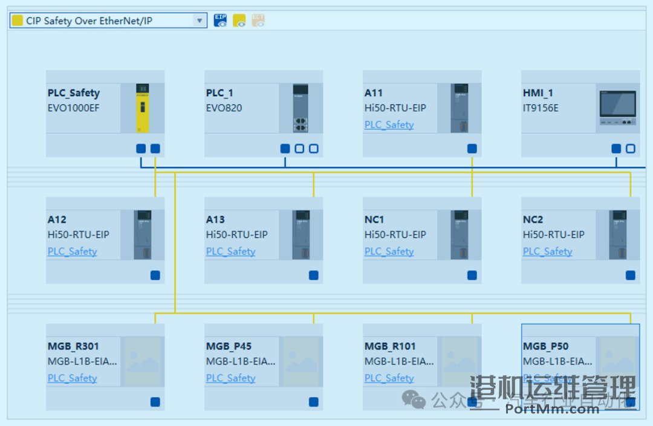653x426 pixels.
Task: Click the grayed ECT visibility icon
Action: tap(258, 20)
